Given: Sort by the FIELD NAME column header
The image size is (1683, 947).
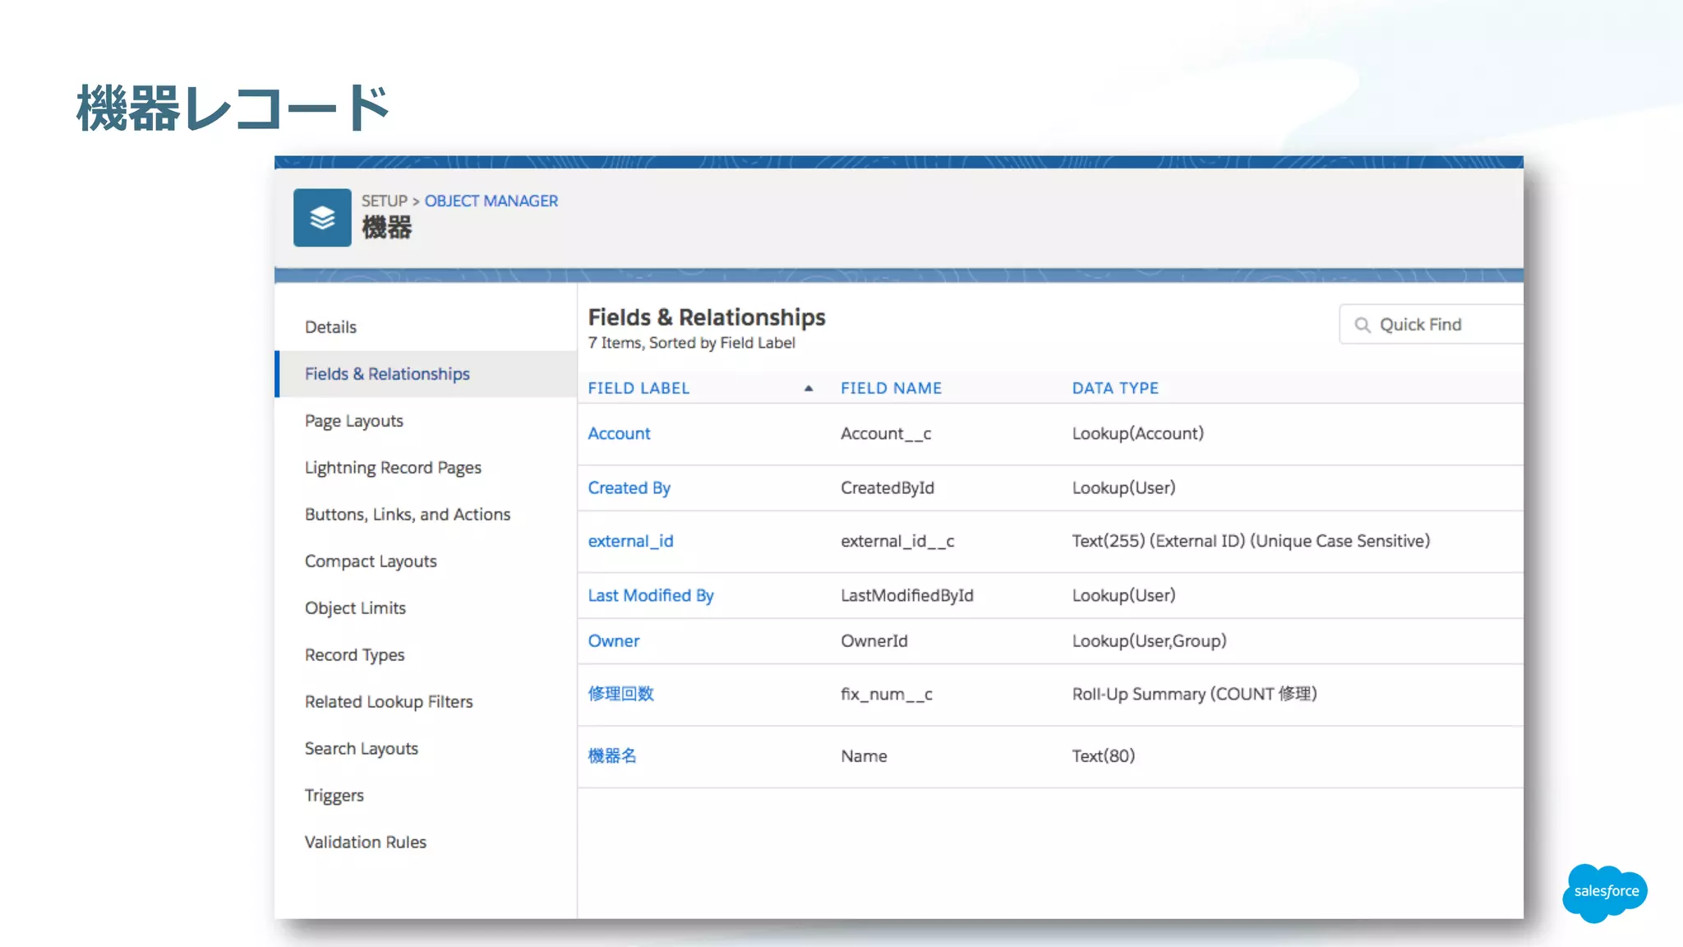Looking at the screenshot, I should click(891, 388).
